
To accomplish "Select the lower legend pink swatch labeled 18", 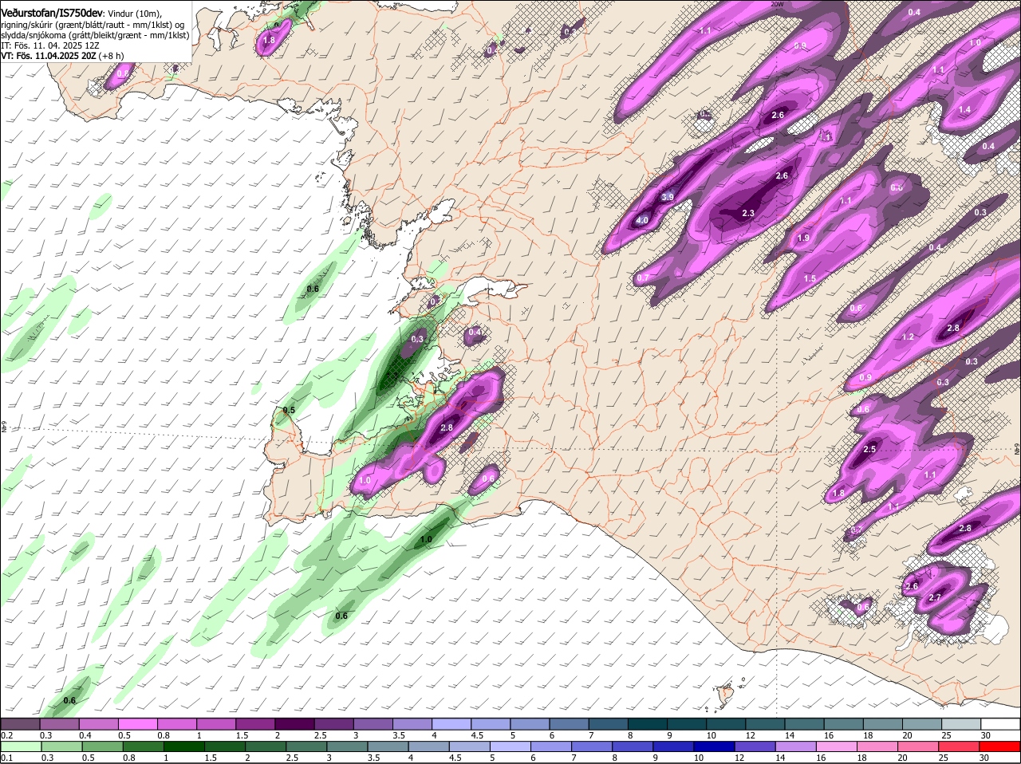I will click(x=877, y=746).
